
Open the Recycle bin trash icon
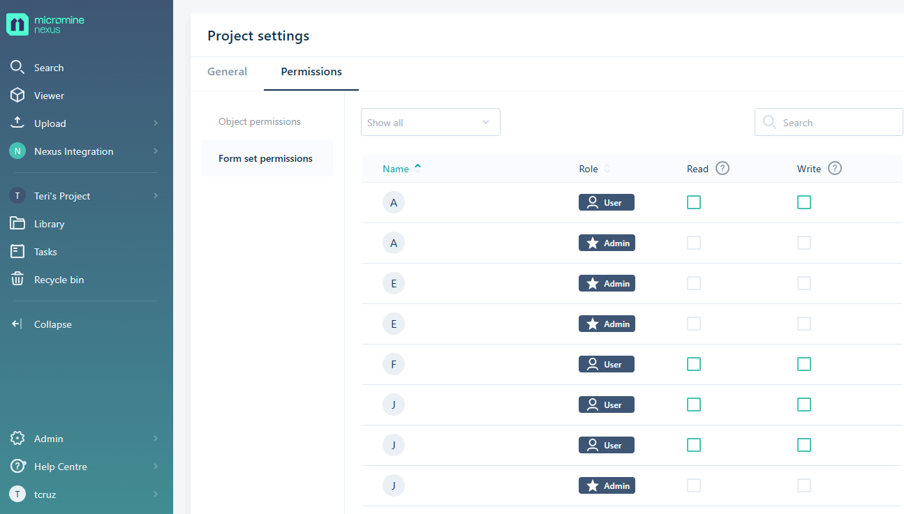tap(17, 280)
